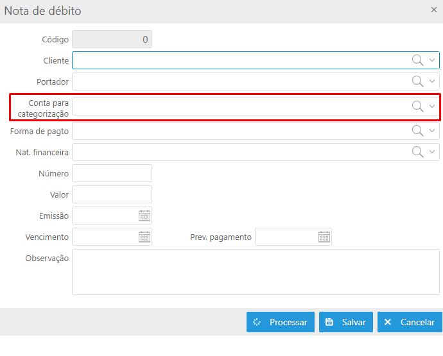Viewport: 443px width, 356px height.
Task: Expand Conta para categorização dropdown arrow
Action: pyautogui.click(x=432, y=106)
